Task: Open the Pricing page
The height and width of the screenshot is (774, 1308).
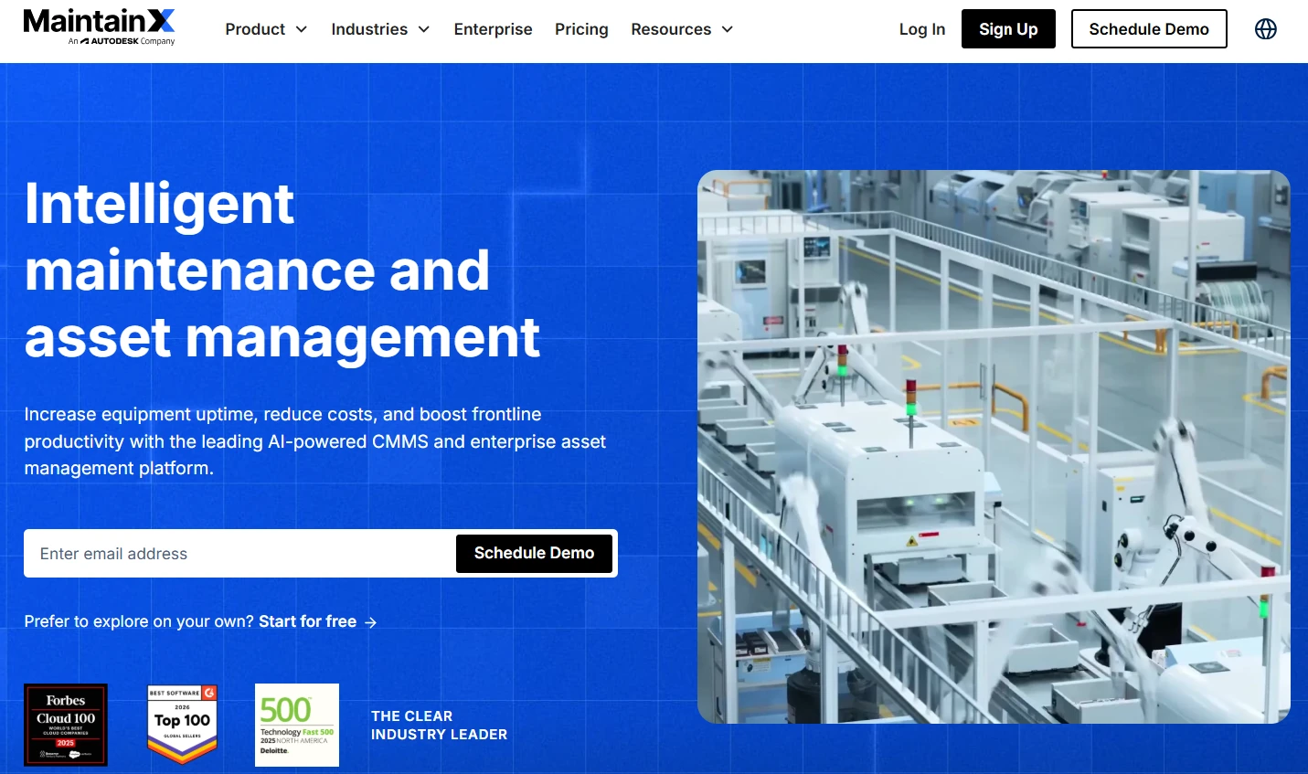Action: [x=581, y=29]
